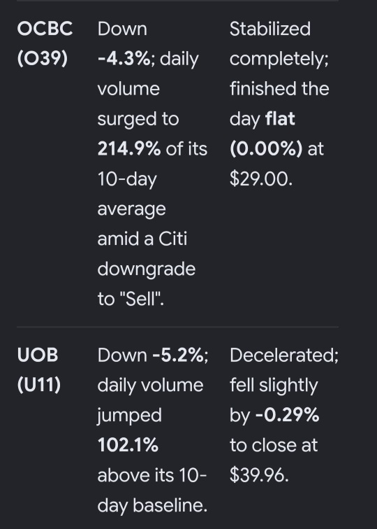
Task: Click the "to close at" phrase
Action: (274, 445)
